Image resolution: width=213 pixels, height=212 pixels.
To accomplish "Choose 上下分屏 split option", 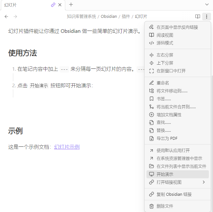I will (x=178, y=63).
